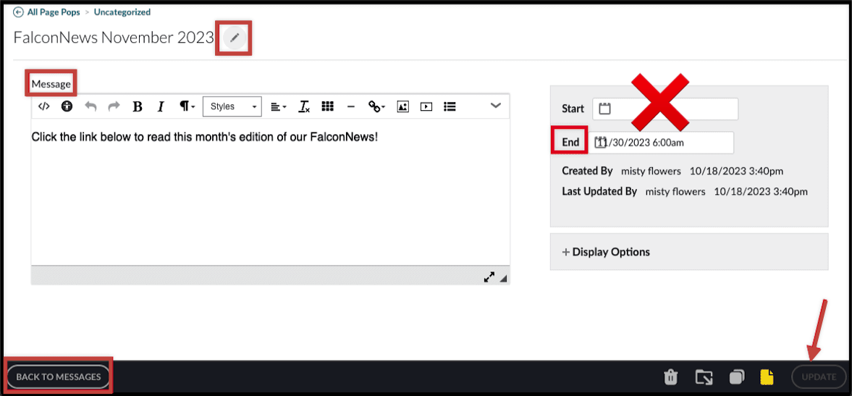The width and height of the screenshot is (852, 396).
Task: Toggle bold formatting
Action: click(x=138, y=106)
